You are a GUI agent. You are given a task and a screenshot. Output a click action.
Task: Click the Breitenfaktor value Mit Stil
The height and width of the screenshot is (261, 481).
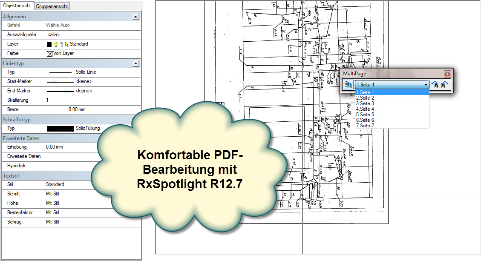52,212
